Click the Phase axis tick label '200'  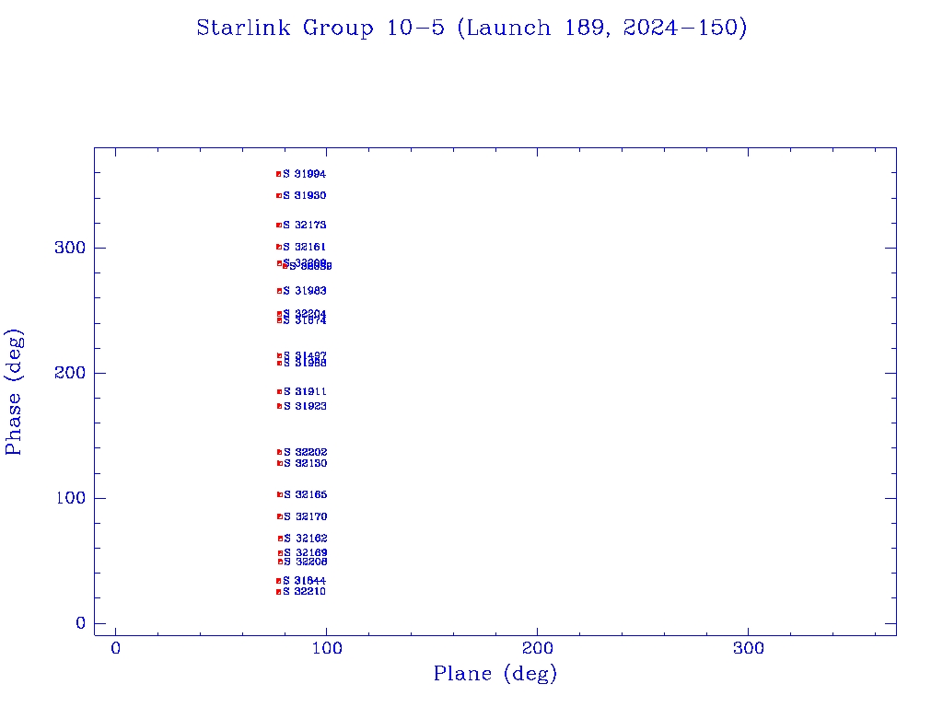(x=70, y=373)
